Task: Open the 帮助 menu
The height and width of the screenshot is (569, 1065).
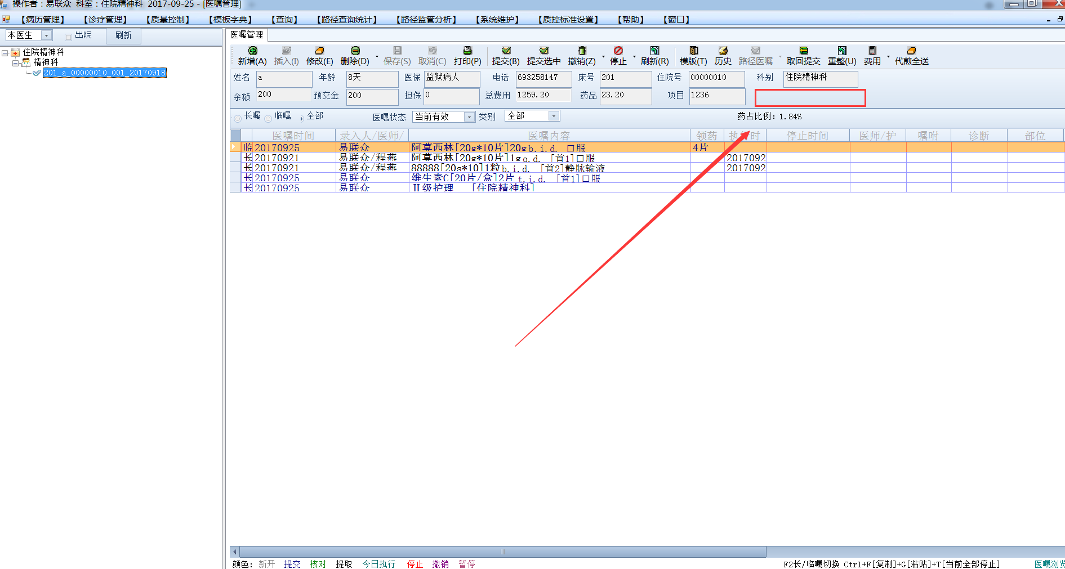Action: (631, 20)
